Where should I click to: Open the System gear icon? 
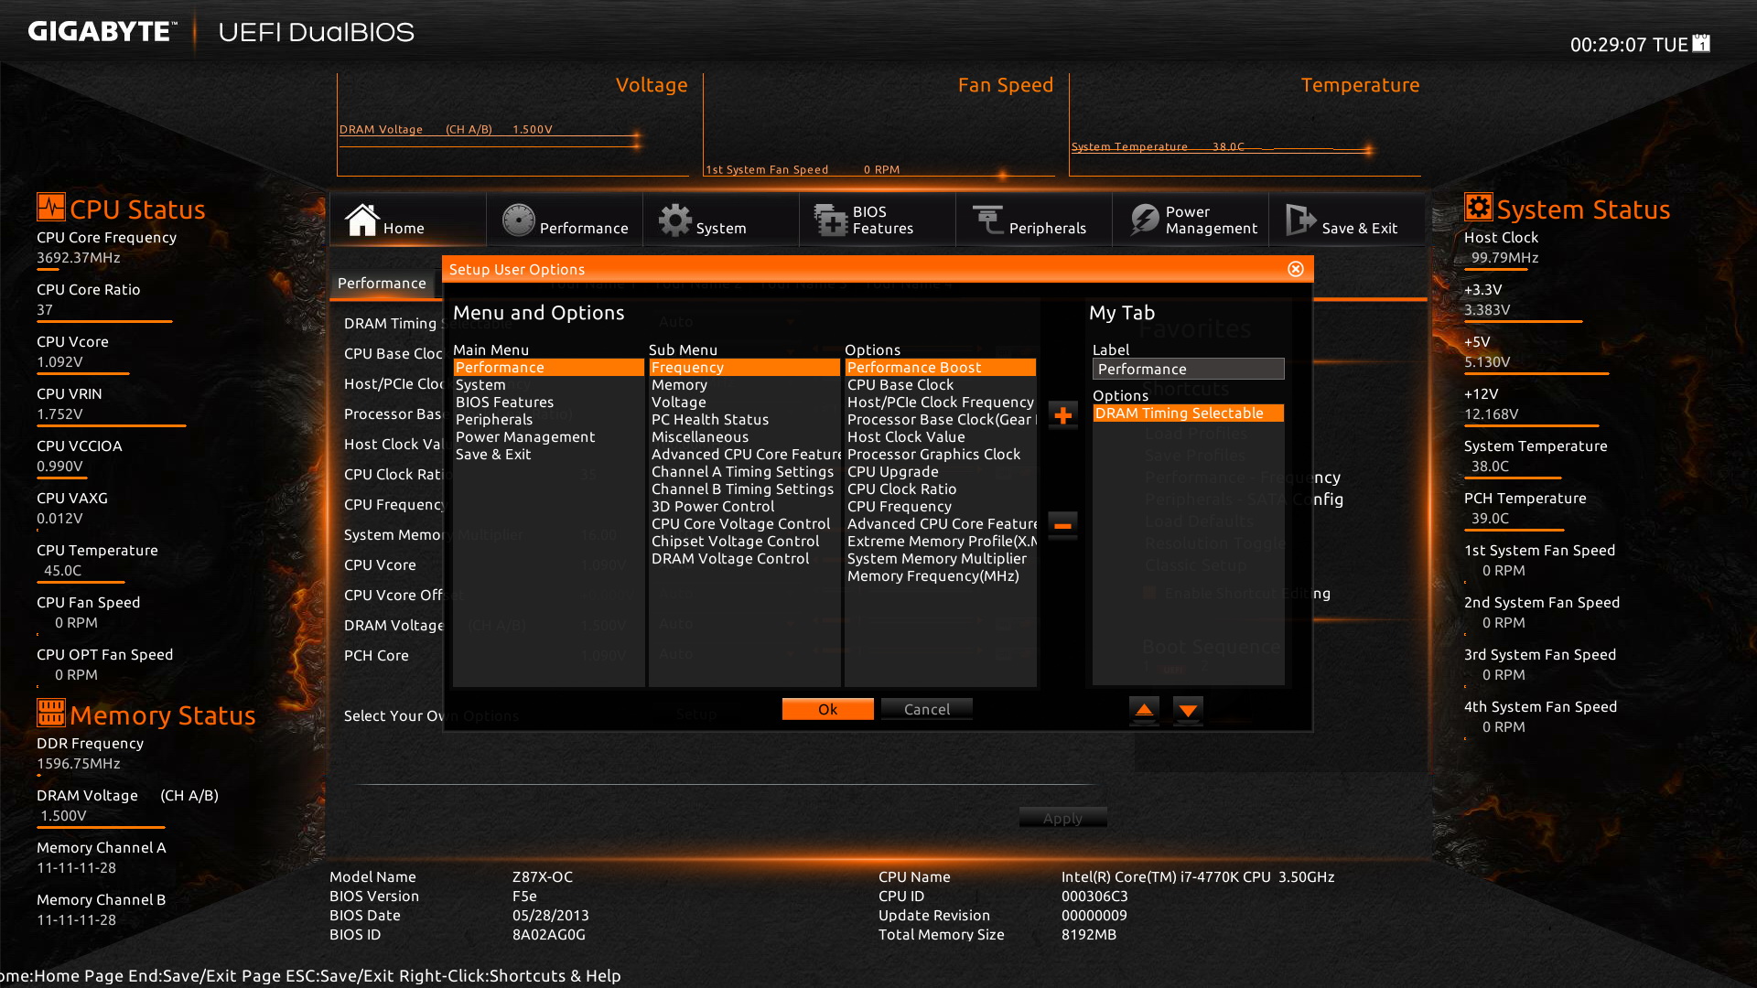pos(675,220)
